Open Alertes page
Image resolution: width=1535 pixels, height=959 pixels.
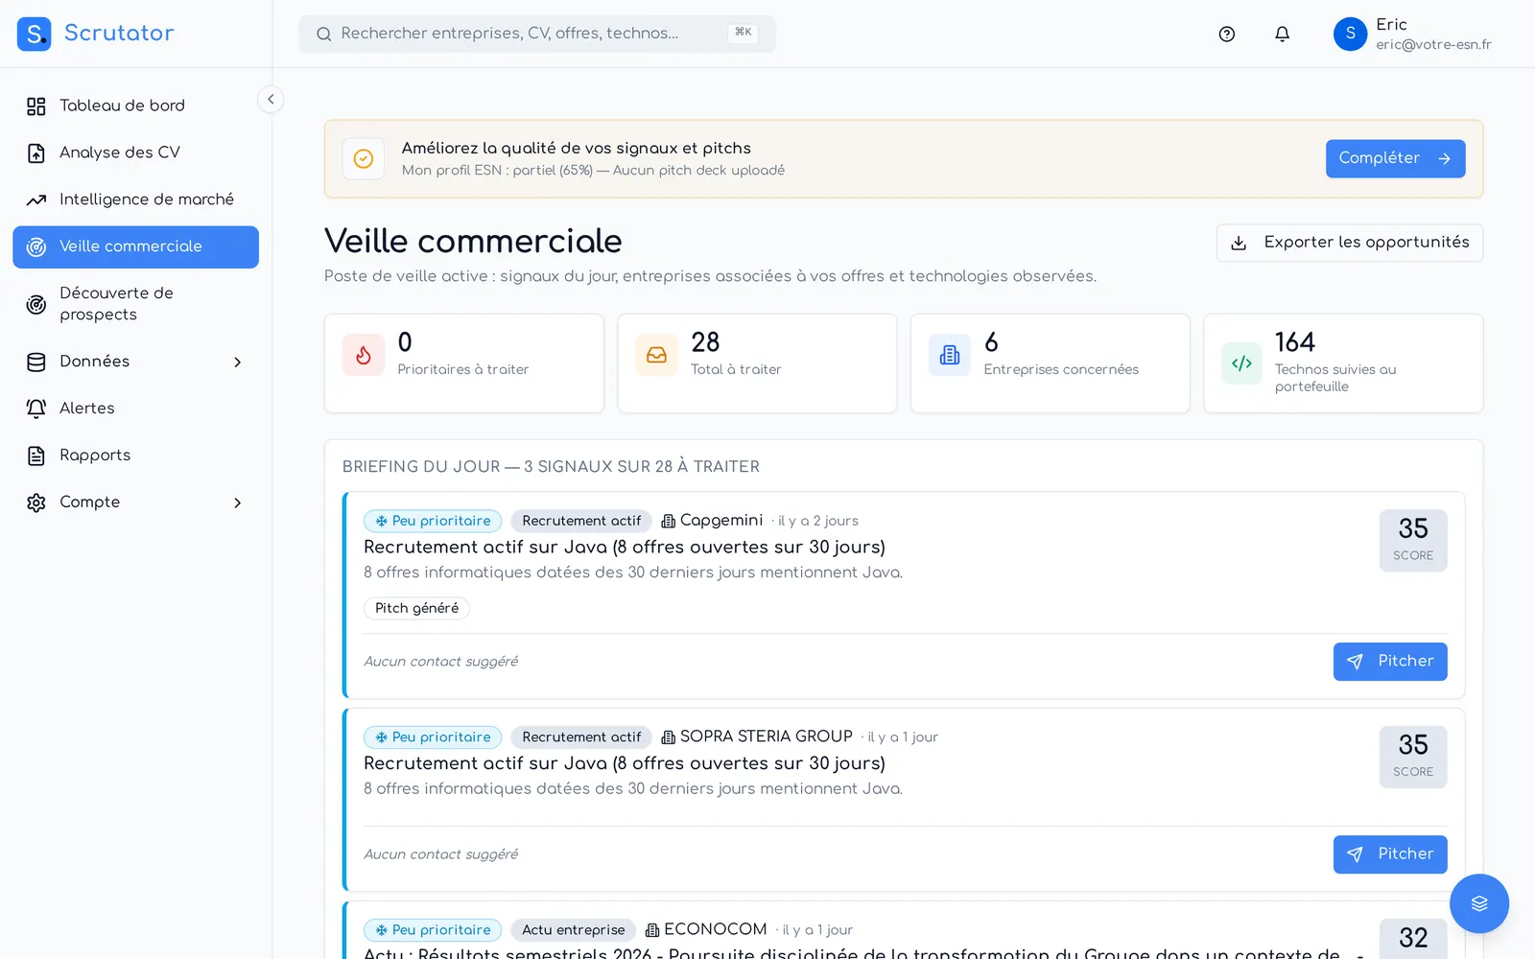tap(135, 409)
